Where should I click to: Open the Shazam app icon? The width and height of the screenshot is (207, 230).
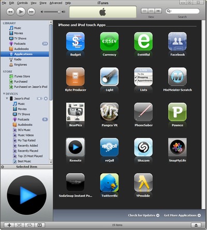coord(143,147)
